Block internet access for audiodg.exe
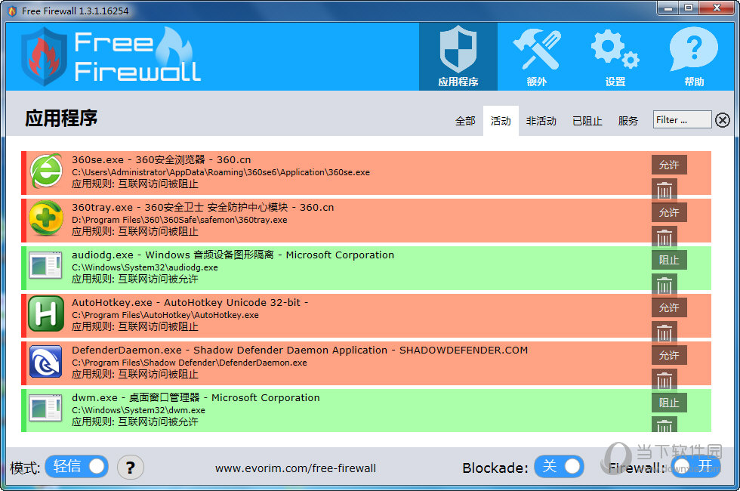740x491 pixels. pyautogui.click(x=669, y=260)
